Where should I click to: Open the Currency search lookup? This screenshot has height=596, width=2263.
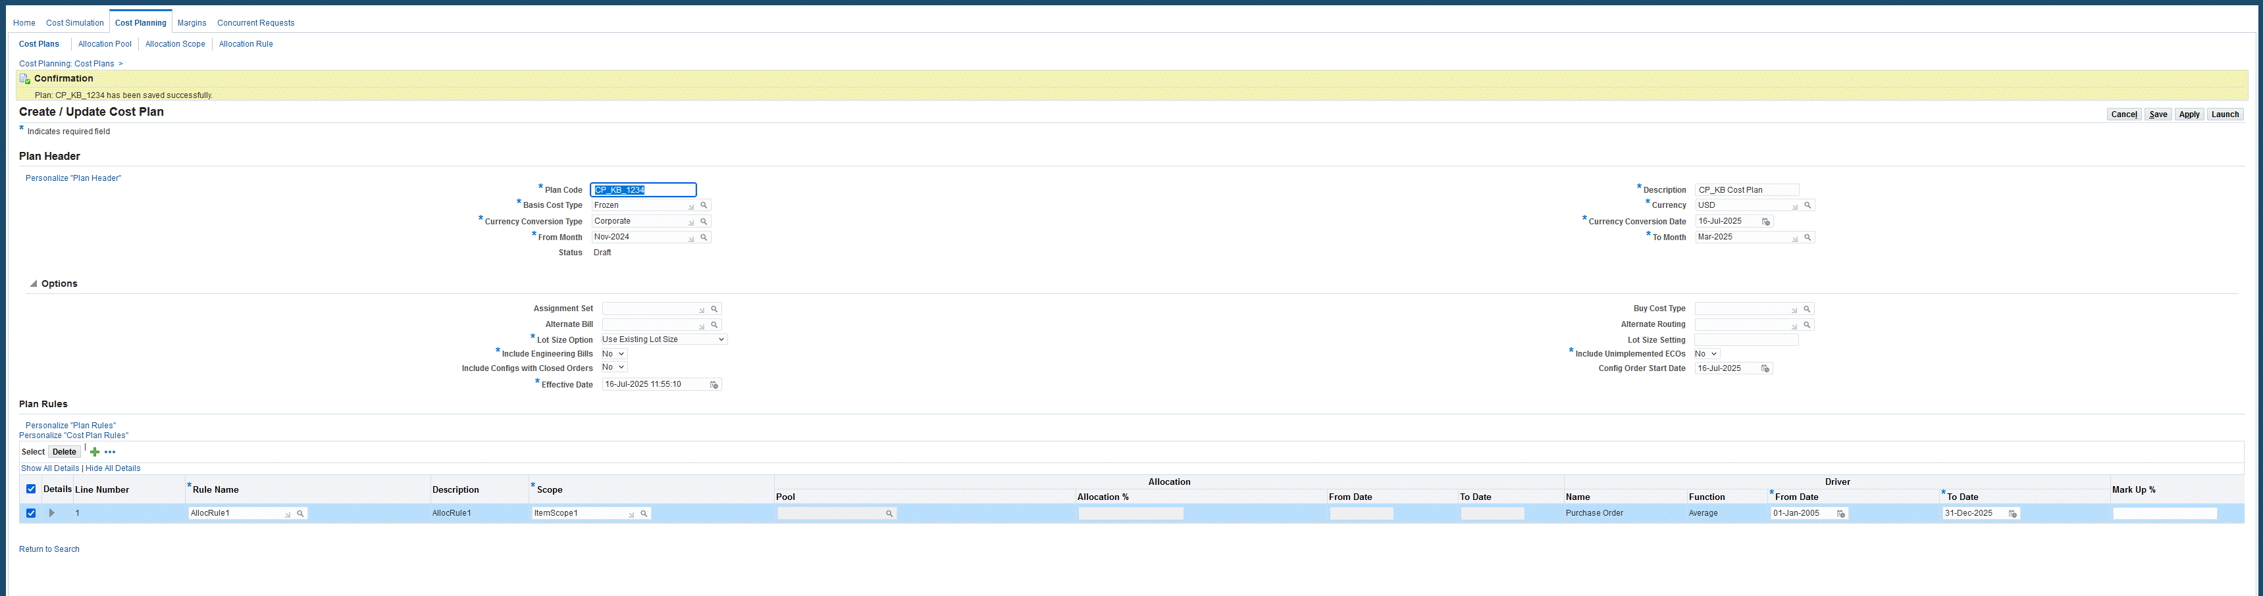(1807, 205)
